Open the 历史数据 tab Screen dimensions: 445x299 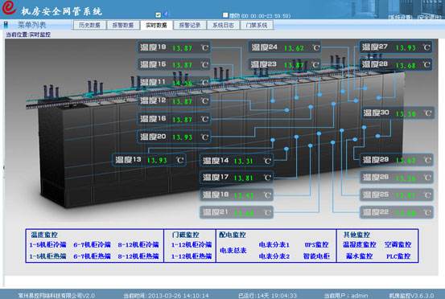(89, 25)
